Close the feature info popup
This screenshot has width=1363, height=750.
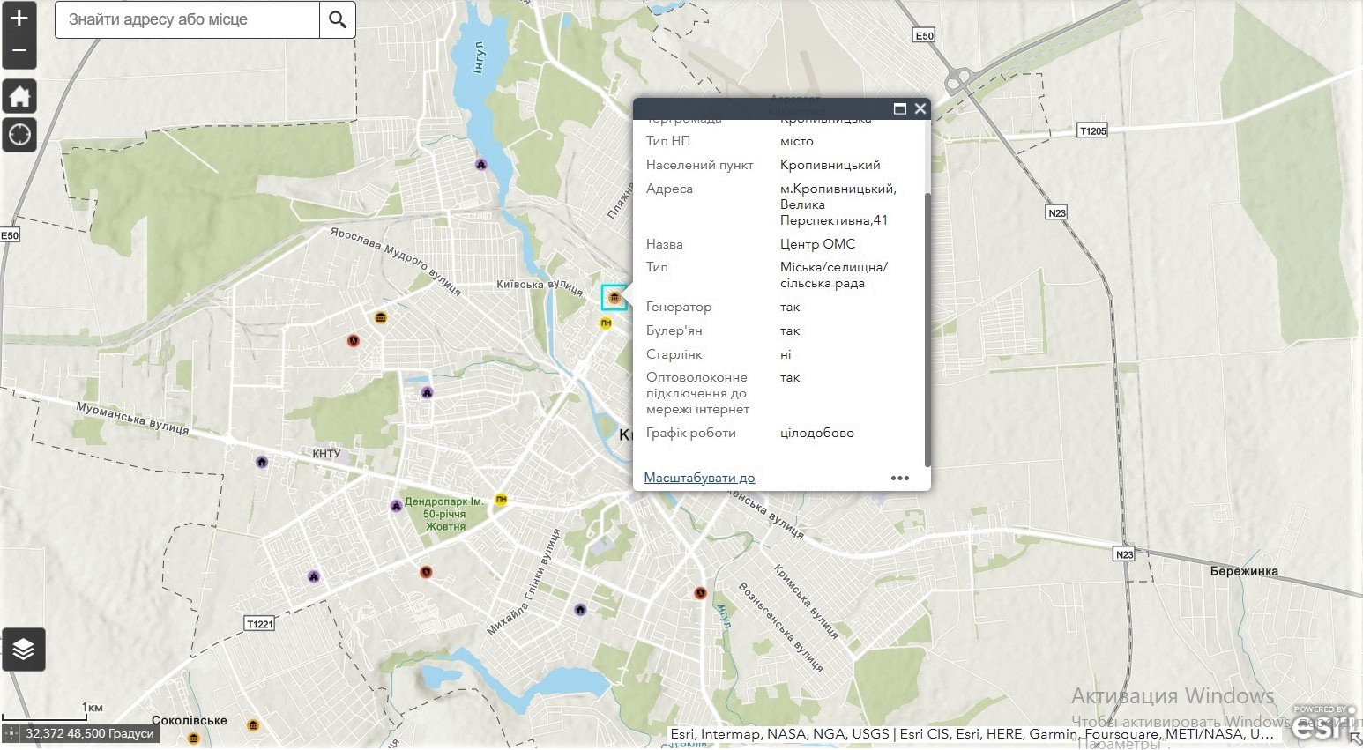pyautogui.click(x=920, y=108)
